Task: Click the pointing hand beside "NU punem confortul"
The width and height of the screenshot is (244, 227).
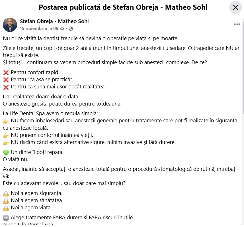Action: pos(6,135)
